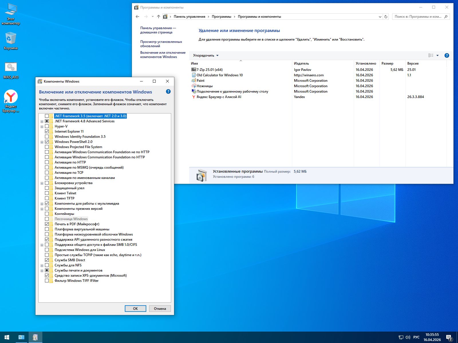This screenshot has width=458, height=343.
Task: Uncheck Internet Explorer 11
Action: click(47, 131)
